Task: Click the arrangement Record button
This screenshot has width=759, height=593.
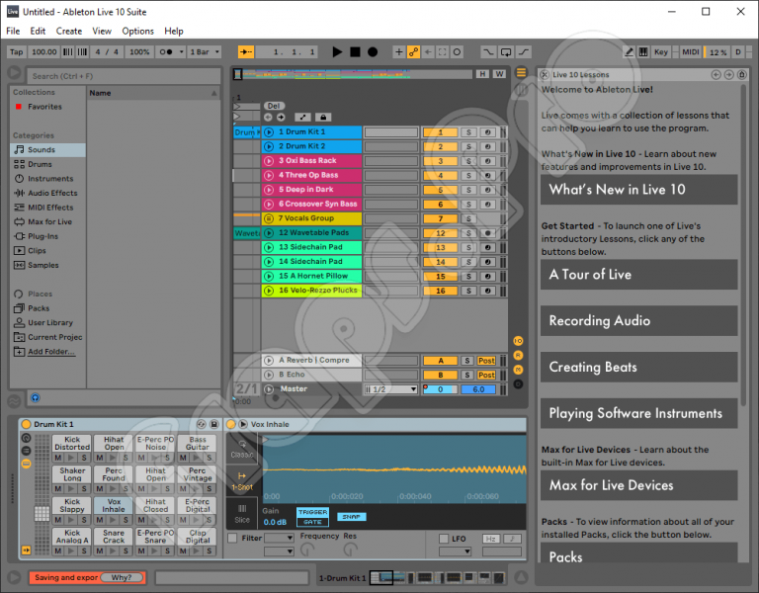Action: tap(373, 52)
